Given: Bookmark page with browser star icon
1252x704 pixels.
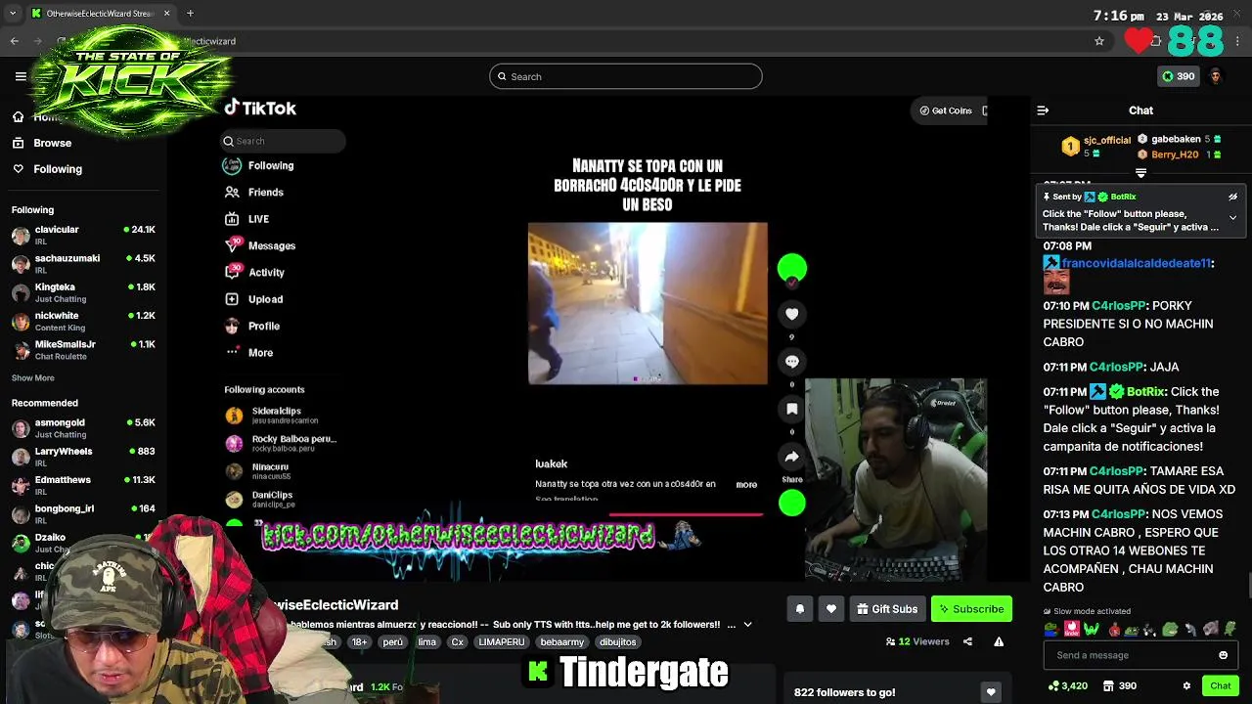Looking at the screenshot, I should [x=1099, y=41].
